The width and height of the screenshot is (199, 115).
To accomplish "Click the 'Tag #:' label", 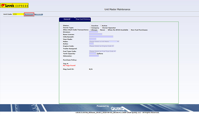I will 66,64.
